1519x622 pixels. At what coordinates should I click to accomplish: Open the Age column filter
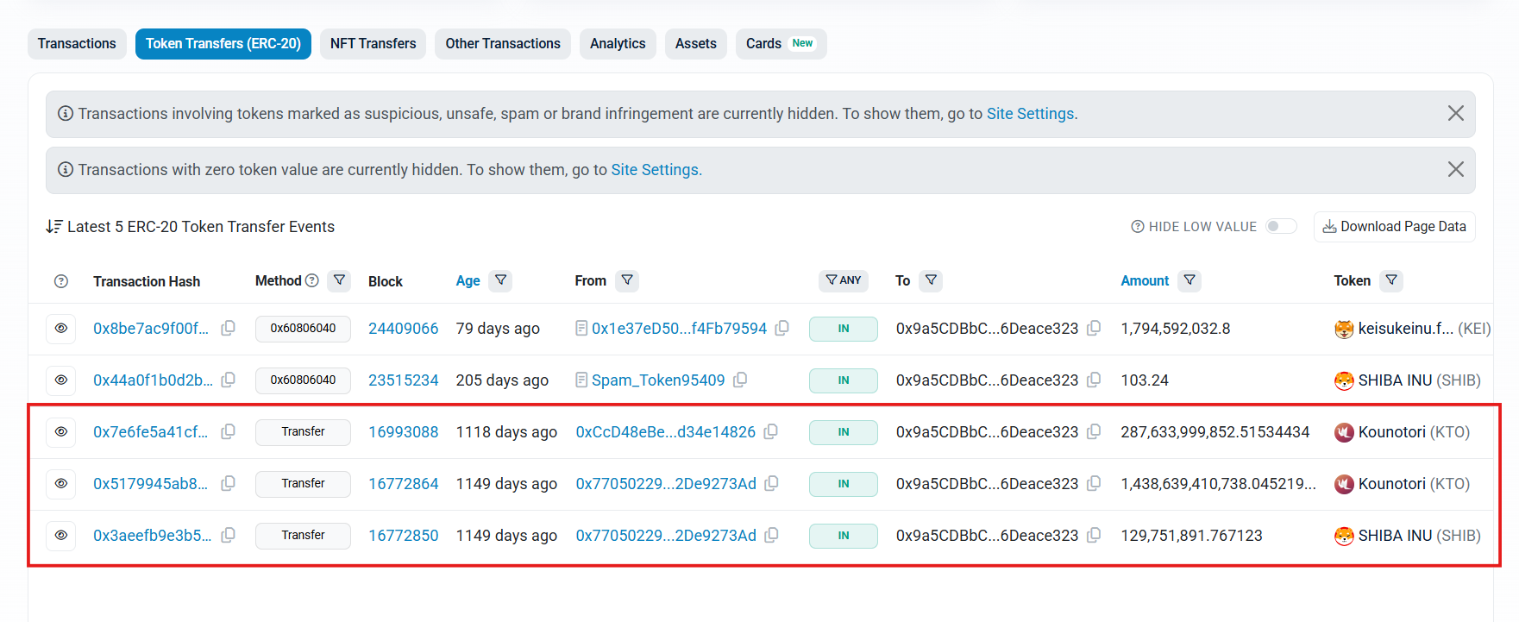(500, 280)
